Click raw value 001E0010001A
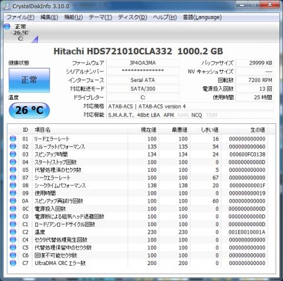Screen dimensions: 283x281 pyautogui.click(x=247, y=232)
